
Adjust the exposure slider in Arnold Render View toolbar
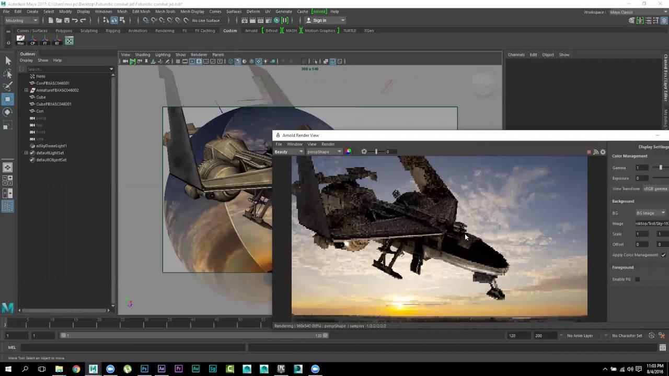[376, 151]
